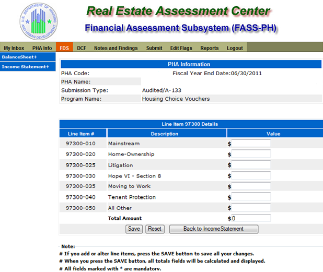Select line item number 97300-010

coord(80,144)
